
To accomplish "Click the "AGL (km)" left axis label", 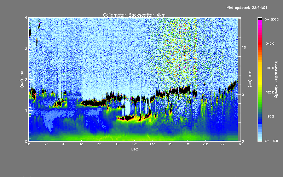I will pos(22,79).
